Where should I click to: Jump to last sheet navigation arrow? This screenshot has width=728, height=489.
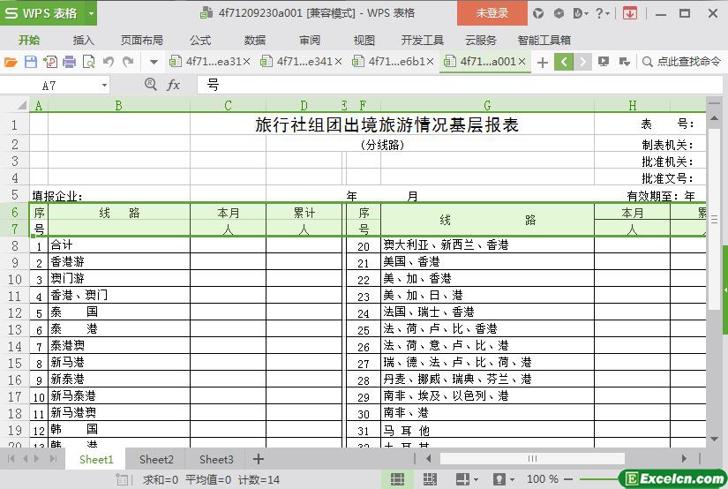(53, 459)
